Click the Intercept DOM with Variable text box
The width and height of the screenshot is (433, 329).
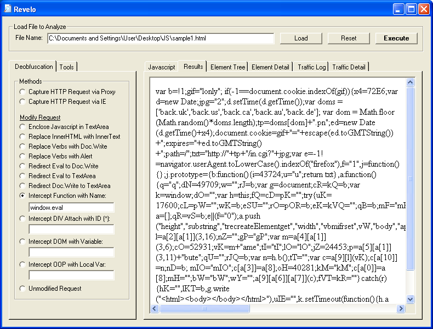(x=71, y=252)
